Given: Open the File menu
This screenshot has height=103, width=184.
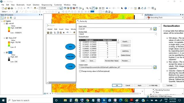Looking at the screenshot, I should (3, 5).
